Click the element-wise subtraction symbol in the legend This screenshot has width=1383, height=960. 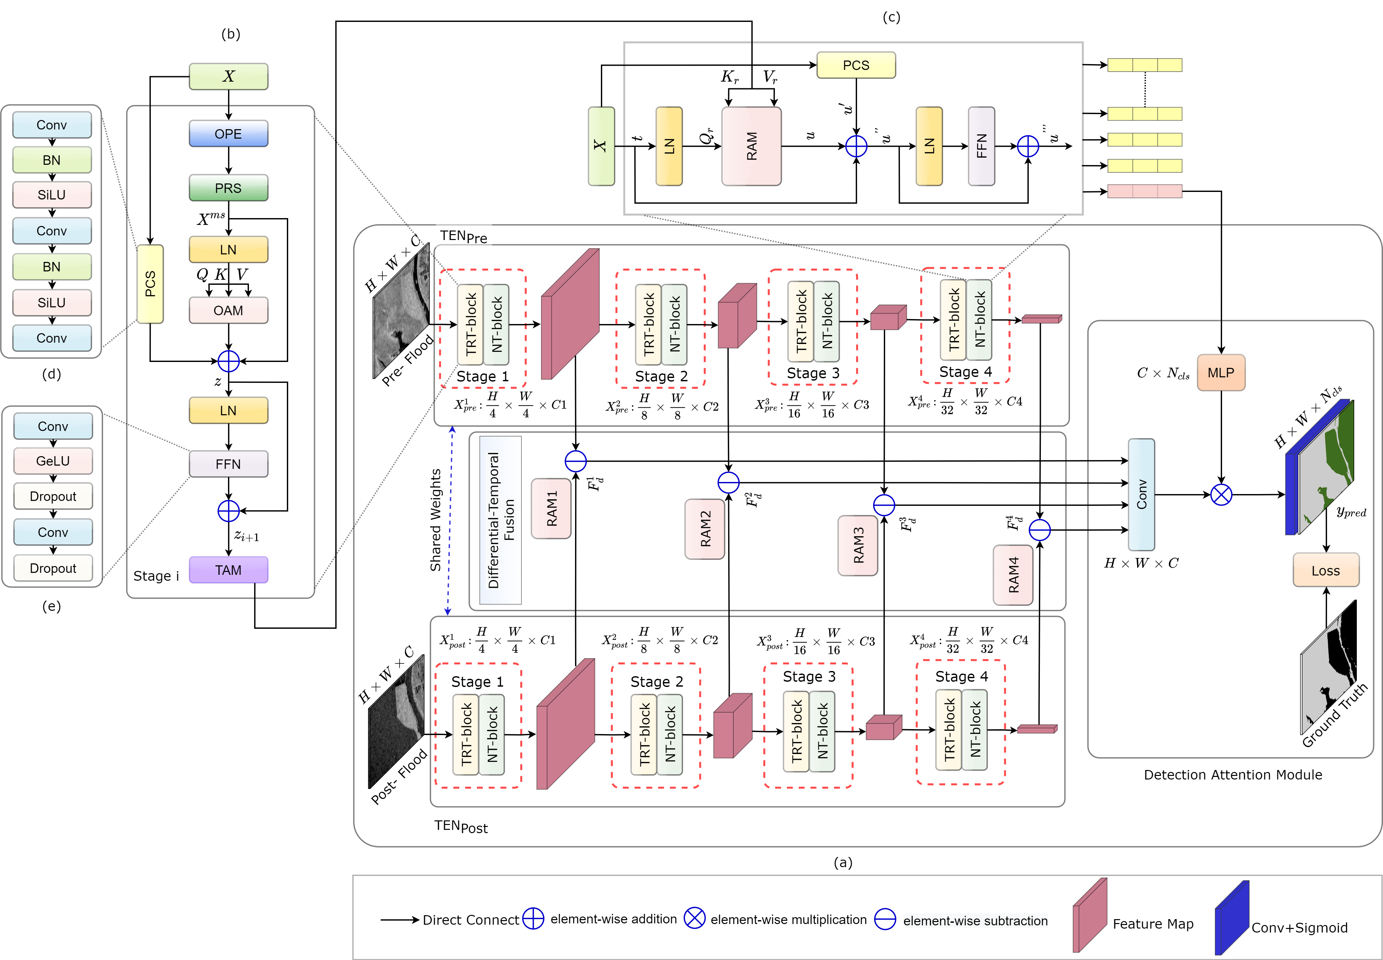885,919
